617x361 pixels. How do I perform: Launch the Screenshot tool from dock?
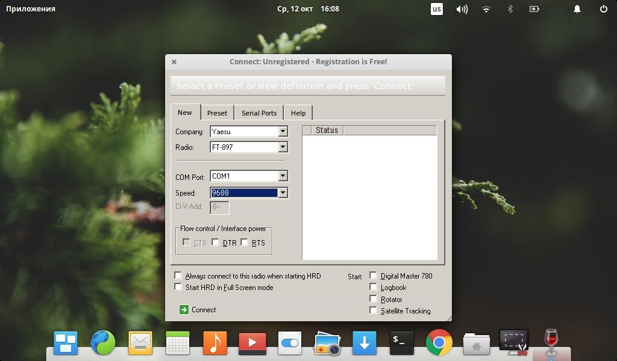[514, 343]
